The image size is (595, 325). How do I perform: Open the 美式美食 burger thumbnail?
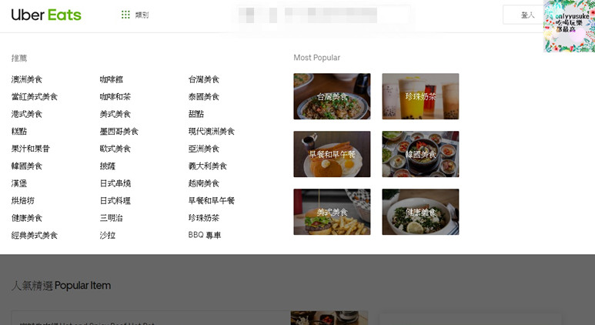tap(332, 212)
